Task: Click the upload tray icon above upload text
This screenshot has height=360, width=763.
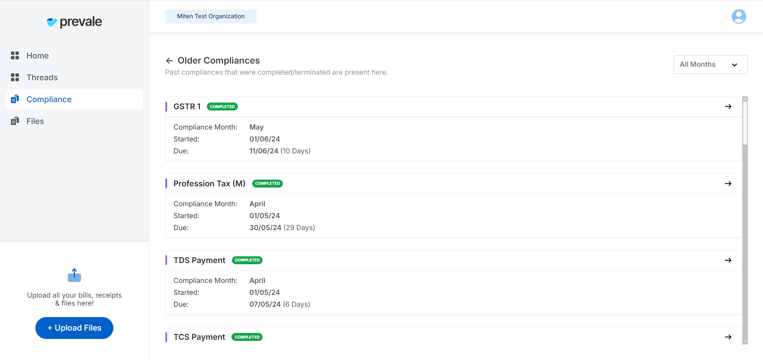Action: pyautogui.click(x=74, y=275)
